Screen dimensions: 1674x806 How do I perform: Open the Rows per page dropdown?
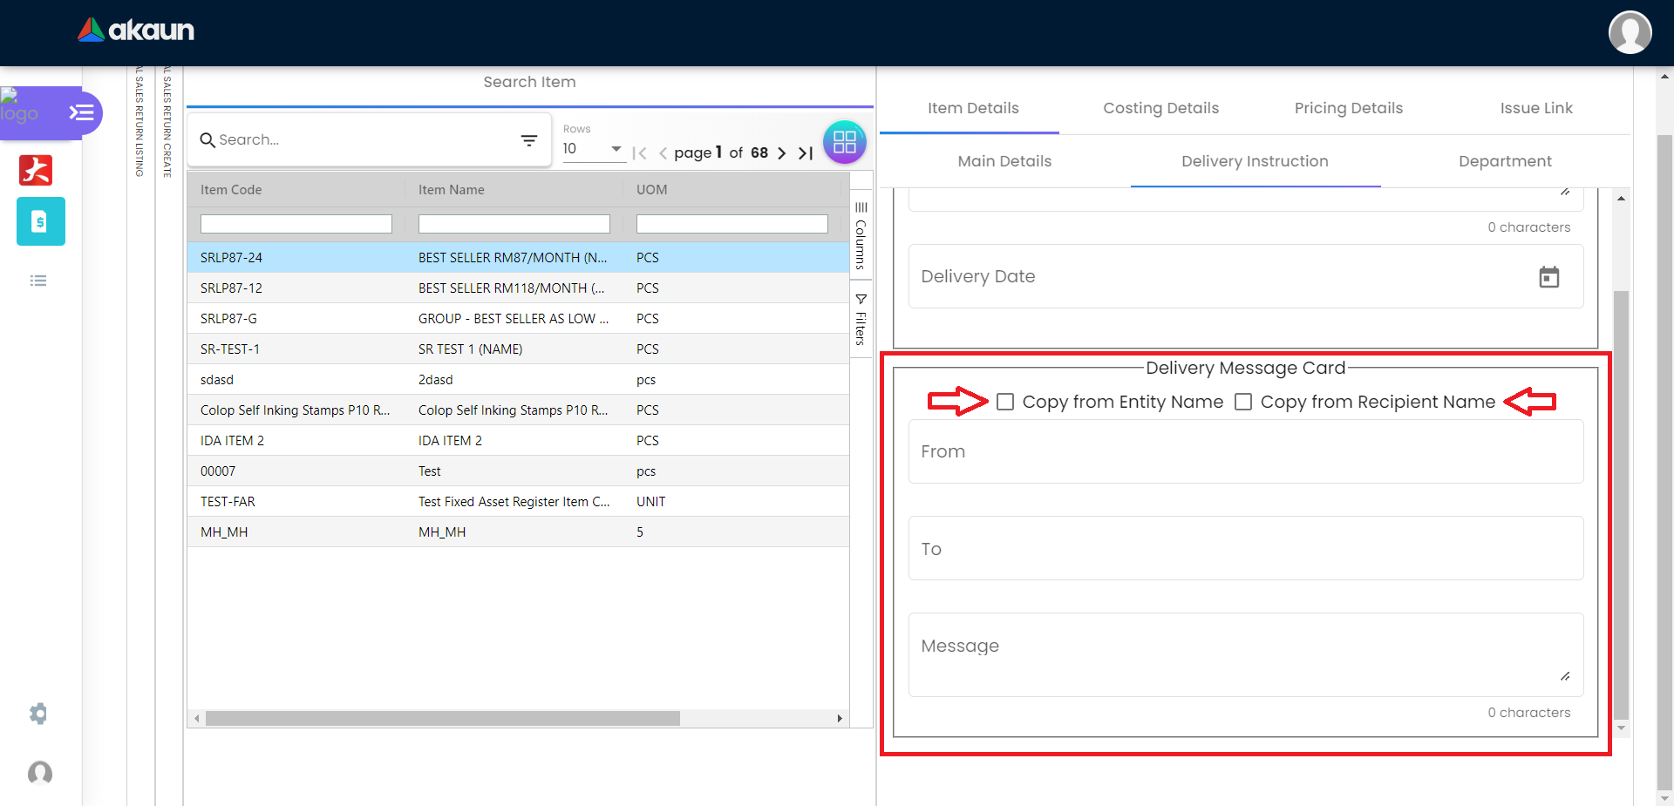(593, 149)
